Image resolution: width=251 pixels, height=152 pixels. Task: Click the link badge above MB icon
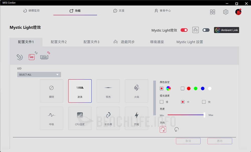click(36, 53)
